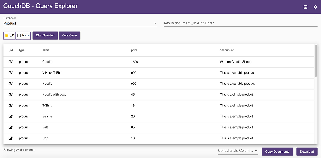Open the Beanie document
Viewport: 321px width, 158px height.
11,116
